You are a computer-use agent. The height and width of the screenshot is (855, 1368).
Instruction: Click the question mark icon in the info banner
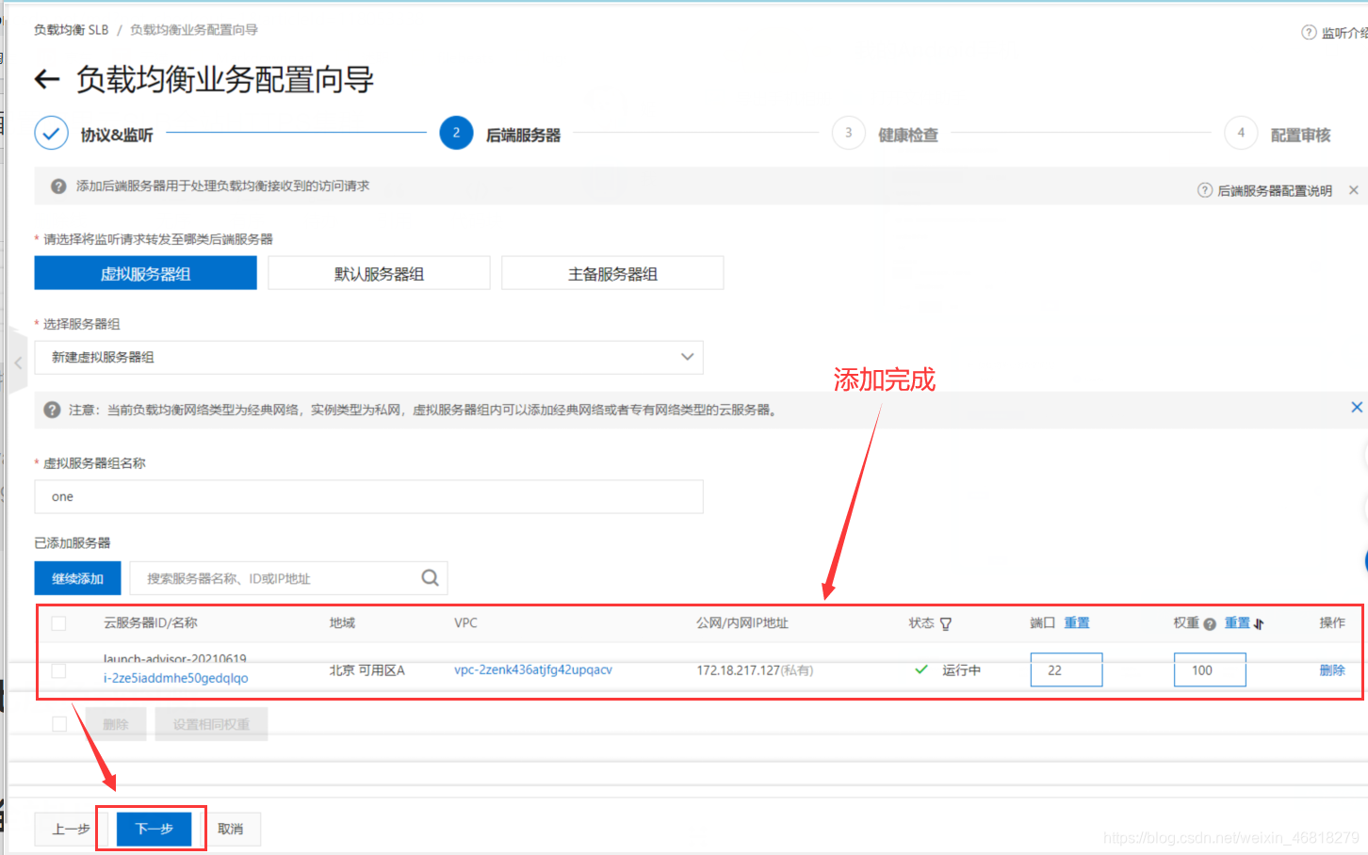(x=58, y=186)
